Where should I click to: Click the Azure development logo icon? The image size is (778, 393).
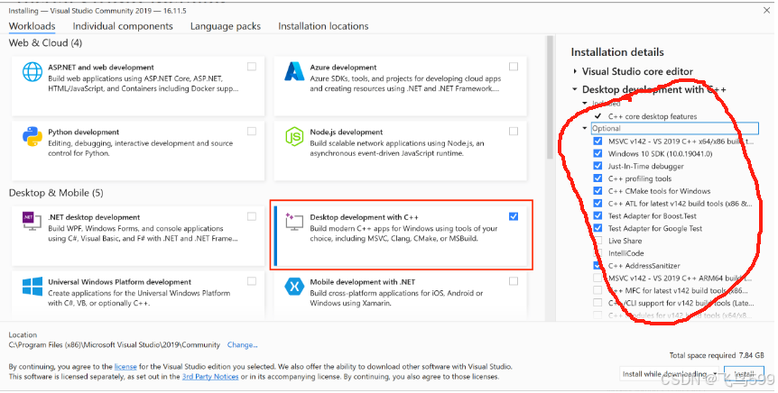[x=294, y=71]
